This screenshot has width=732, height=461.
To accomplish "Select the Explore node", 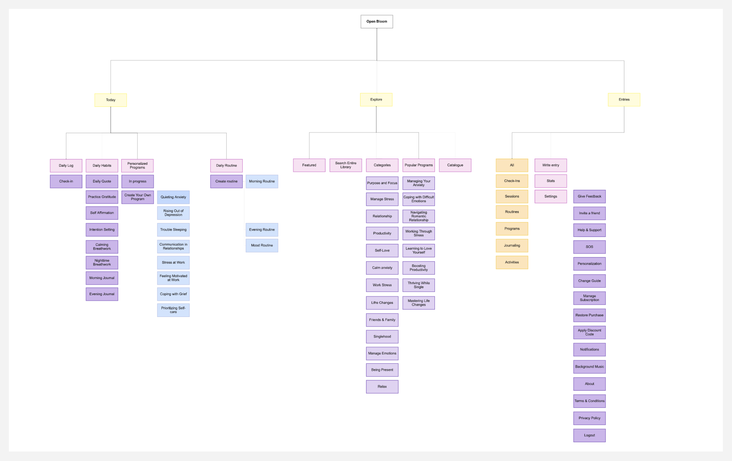I will (x=376, y=100).
